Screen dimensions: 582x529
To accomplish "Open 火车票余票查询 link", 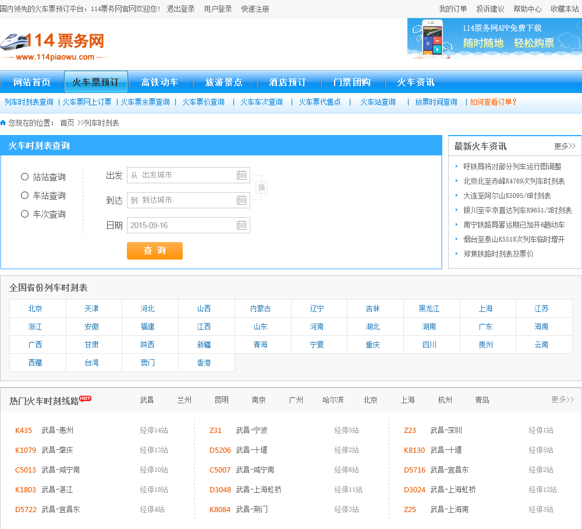I will [x=145, y=102].
